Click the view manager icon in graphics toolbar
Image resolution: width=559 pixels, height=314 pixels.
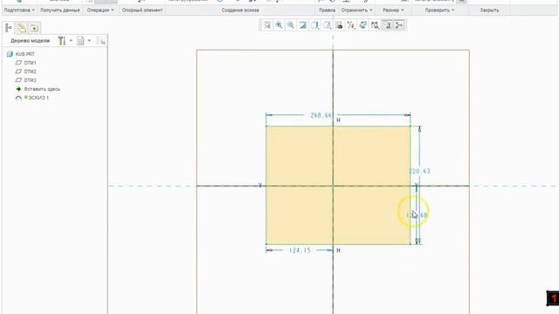tap(339, 25)
